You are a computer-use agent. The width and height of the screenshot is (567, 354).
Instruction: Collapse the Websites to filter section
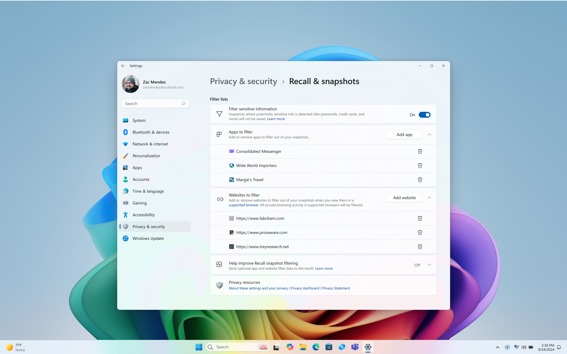(x=429, y=197)
